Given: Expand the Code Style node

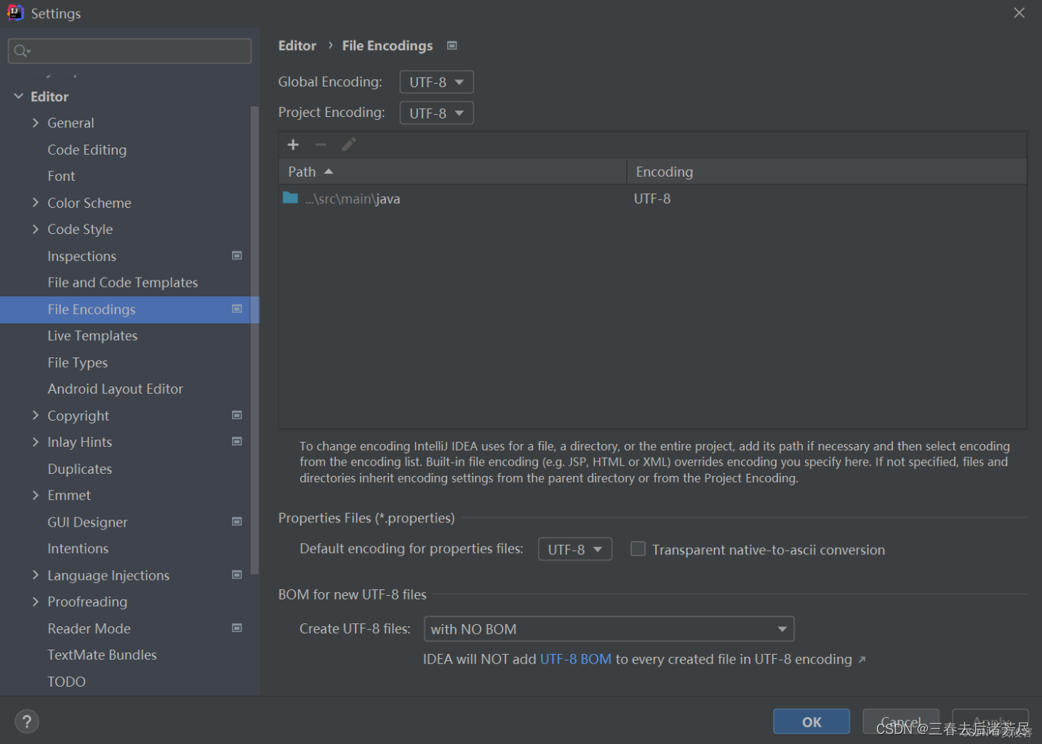Looking at the screenshot, I should tap(36, 229).
